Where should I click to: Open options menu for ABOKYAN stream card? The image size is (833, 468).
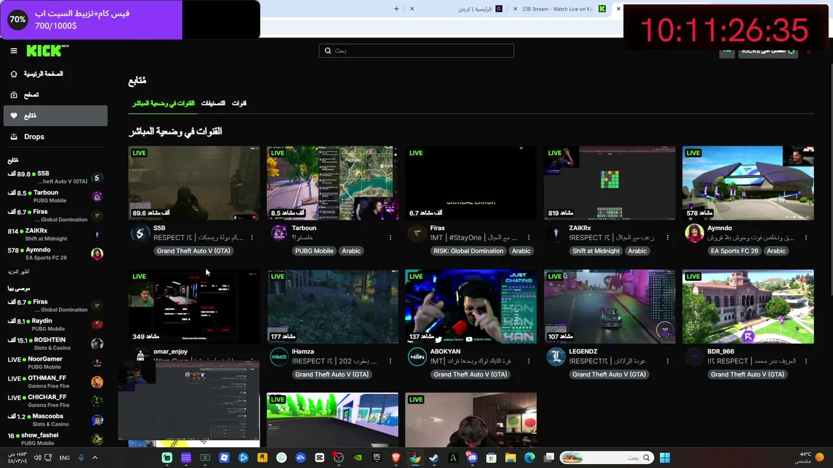(529, 361)
